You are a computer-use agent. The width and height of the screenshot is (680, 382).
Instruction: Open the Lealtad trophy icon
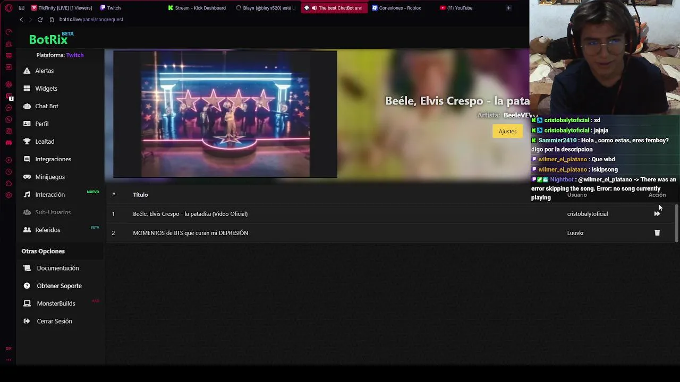pos(27,141)
